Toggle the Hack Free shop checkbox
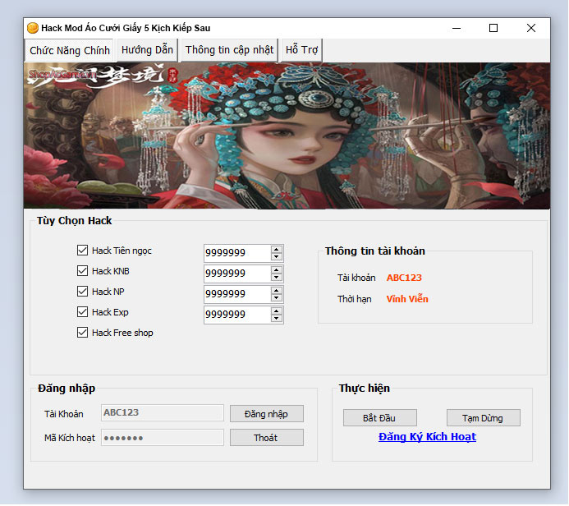The width and height of the screenshot is (569, 506). tap(82, 333)
